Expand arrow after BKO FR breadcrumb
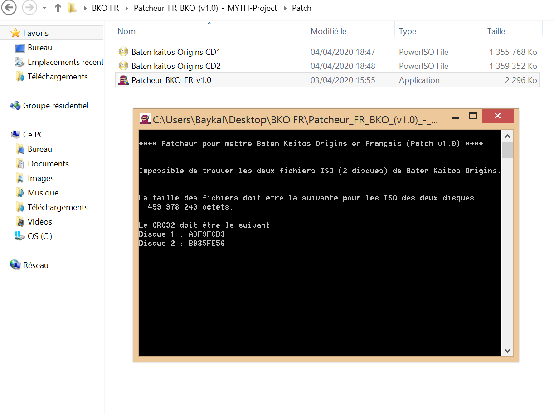The width and height of the screenshot is (554, 415). [x=126, y=8]
